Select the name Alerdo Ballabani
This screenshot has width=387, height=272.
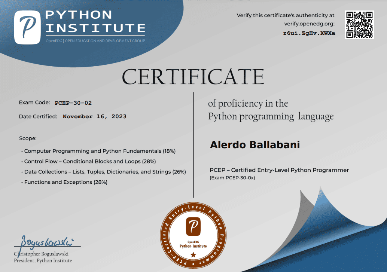tap(255, 145)
